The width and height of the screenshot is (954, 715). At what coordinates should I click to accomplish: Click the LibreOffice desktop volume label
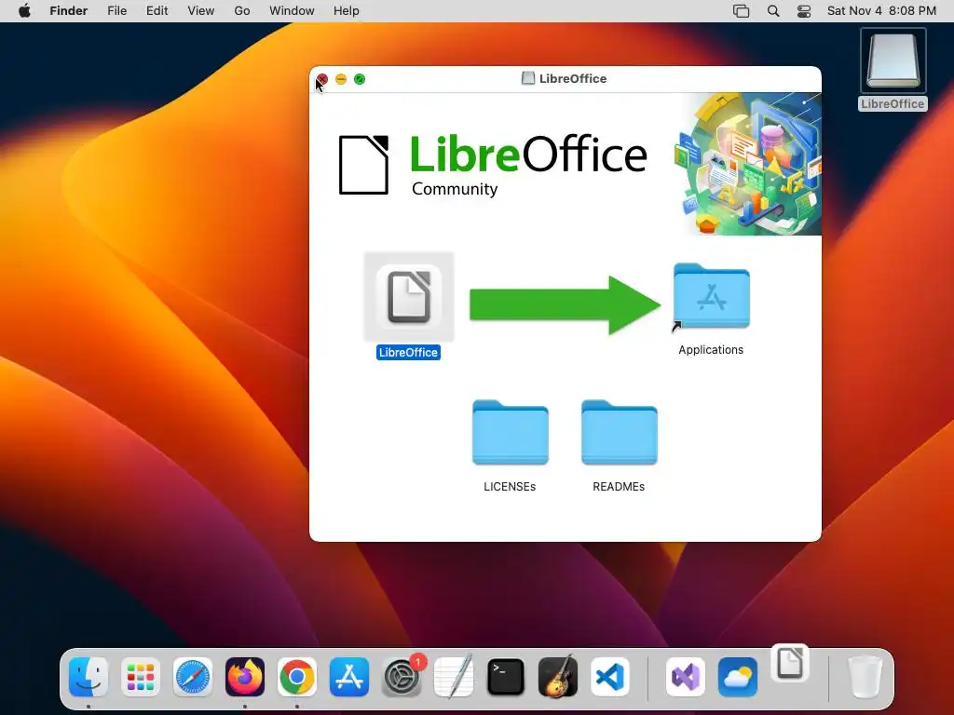(893, 104)
